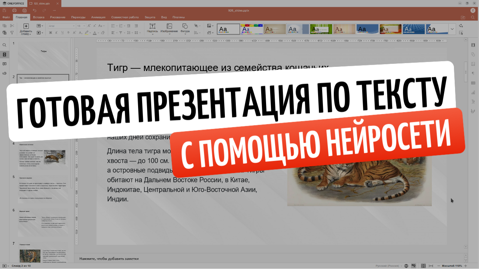Increase the font size
The height and width of the screenshot is (269, 479).
click(89, 26)
